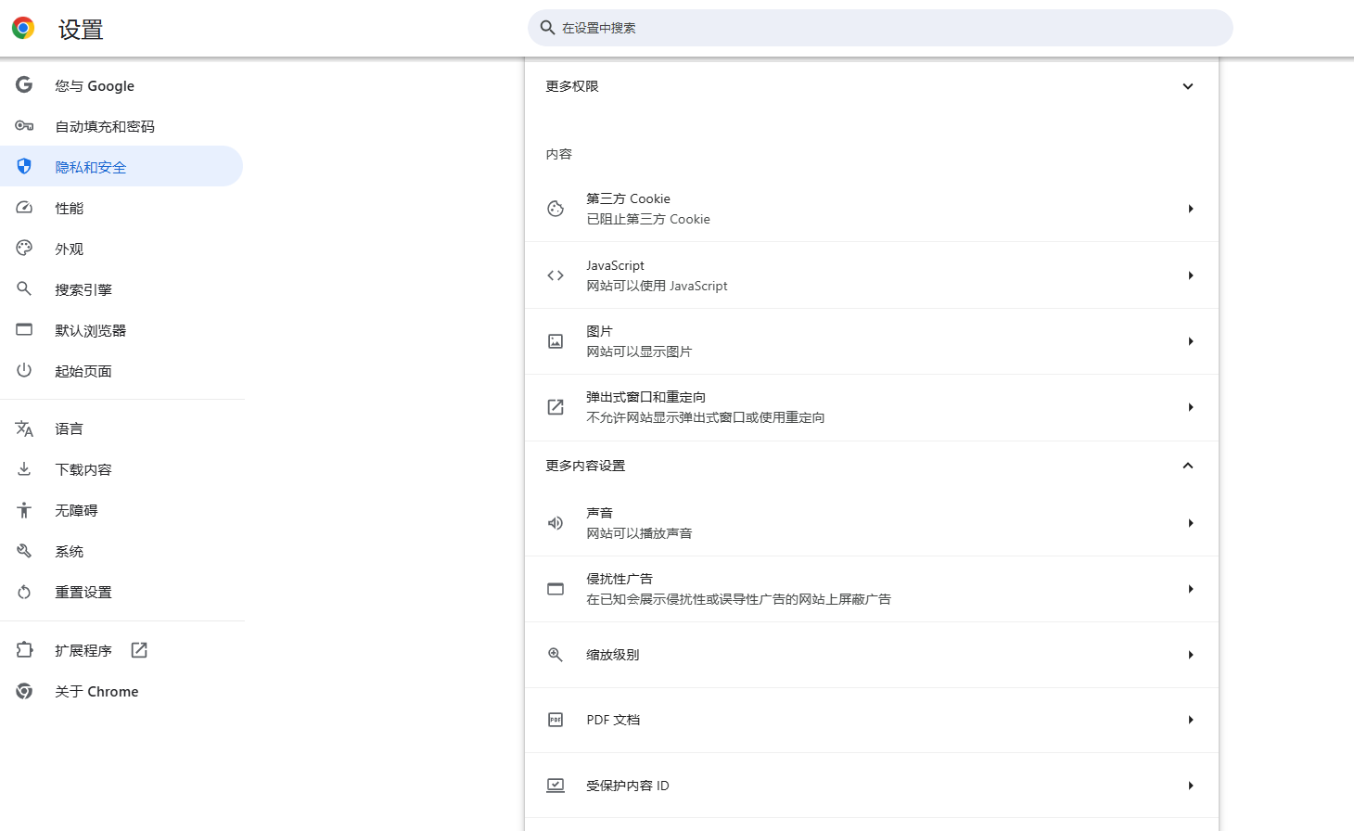Image resolution: width=1354 pixels, height=831 pixels.
Task: Open 弹出式窗口和重定向 via its right arrow
Action: (1191, 407)
